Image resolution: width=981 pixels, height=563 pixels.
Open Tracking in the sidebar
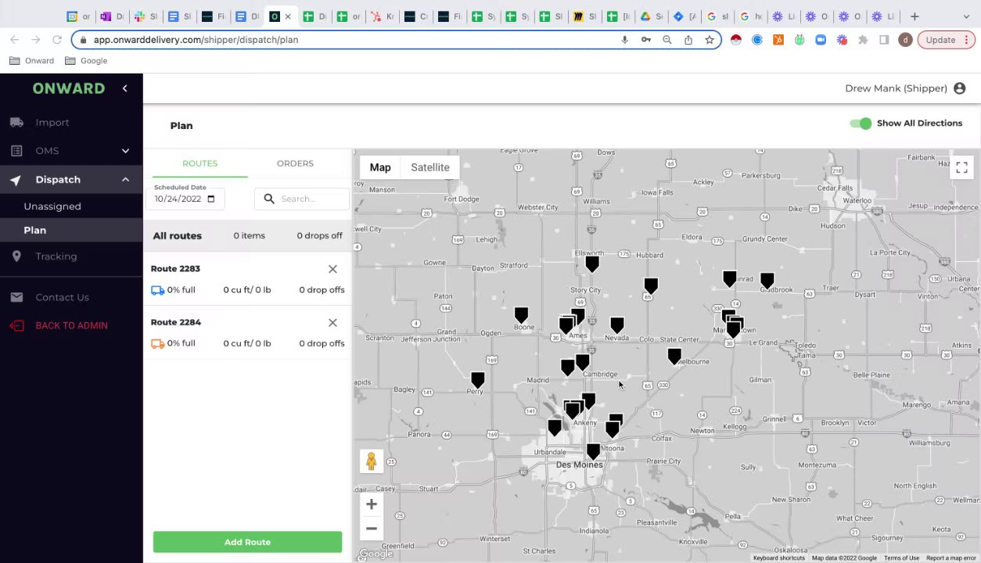pos(56,256)
